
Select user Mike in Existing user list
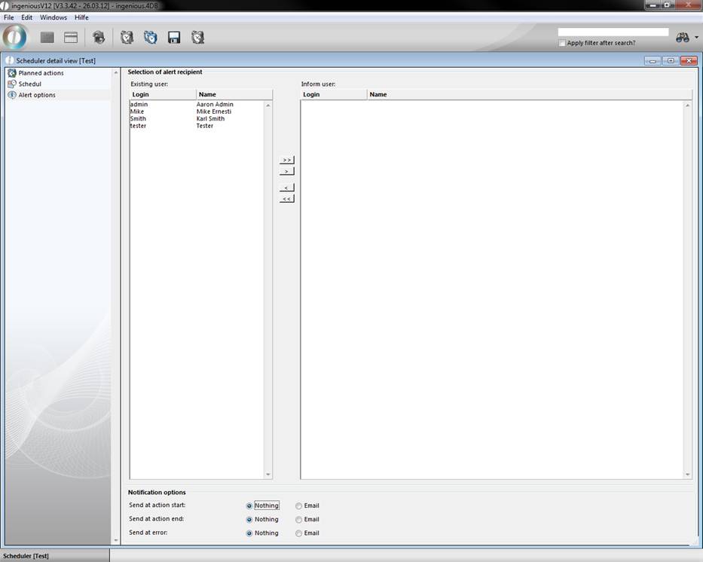[137, 111]
